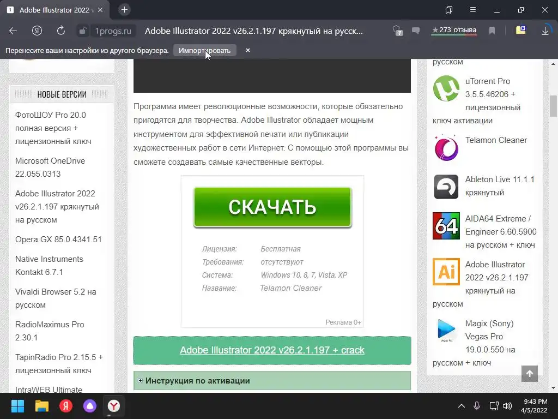Reload the current page

(61, 31)
